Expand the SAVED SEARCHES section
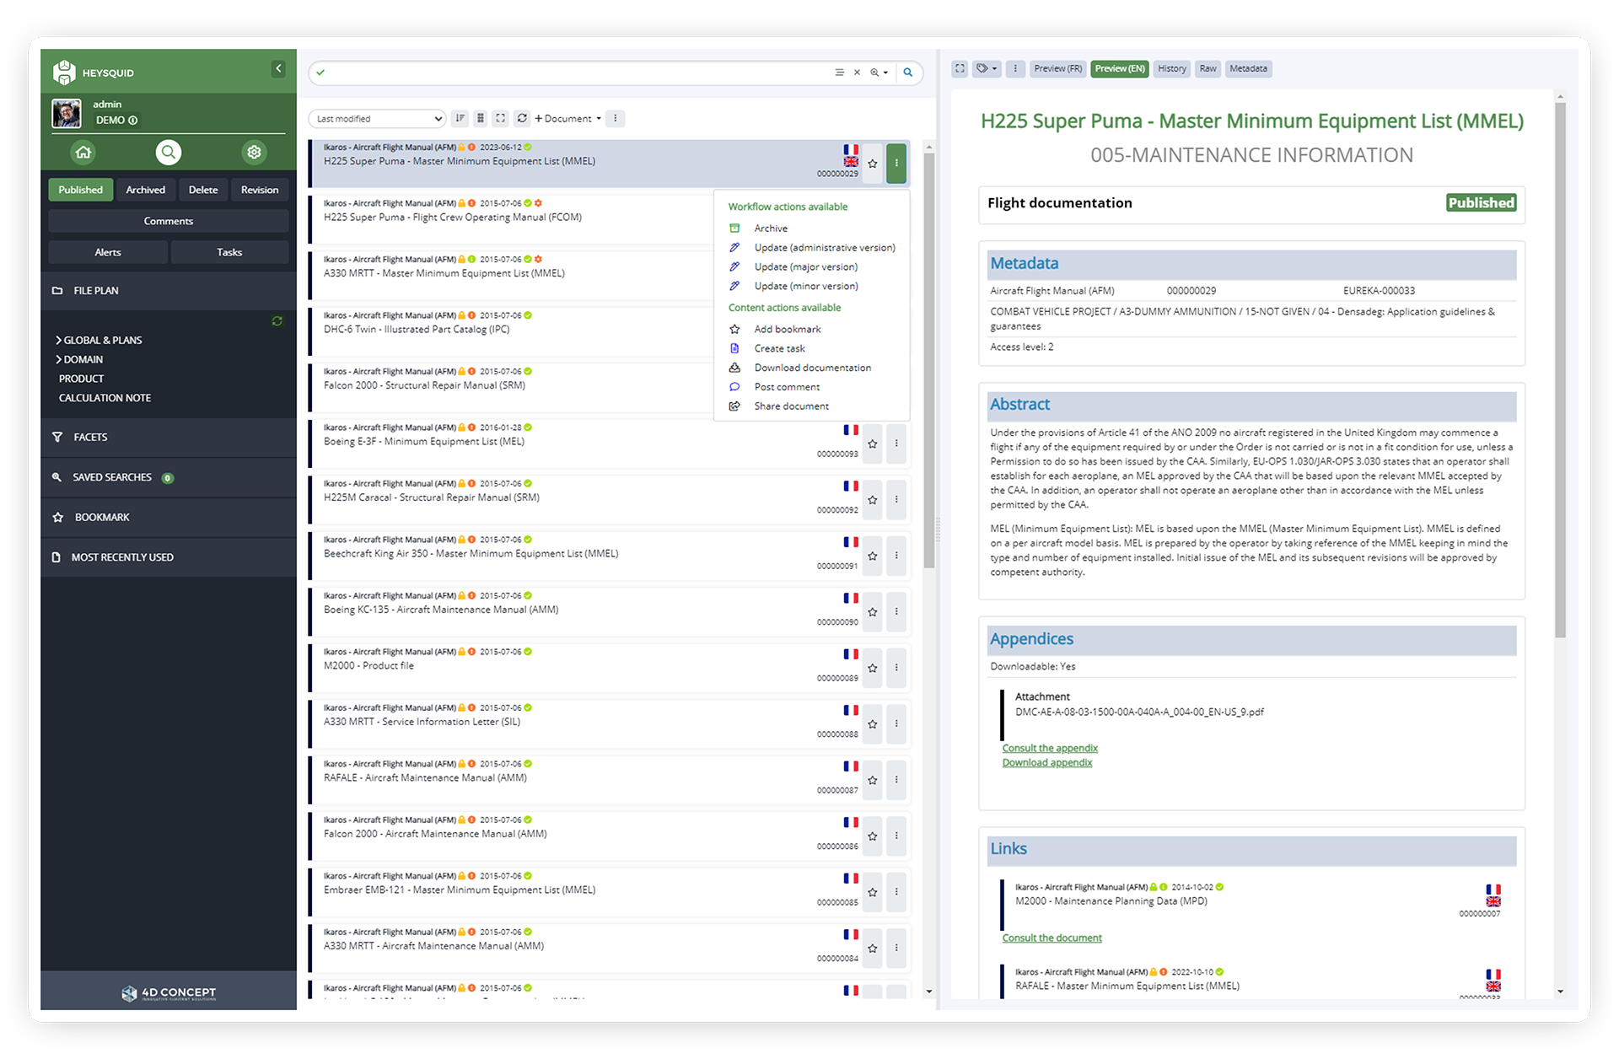Image resolution: width=1619 pixels, height=1059 pixels. coord(169,478)
